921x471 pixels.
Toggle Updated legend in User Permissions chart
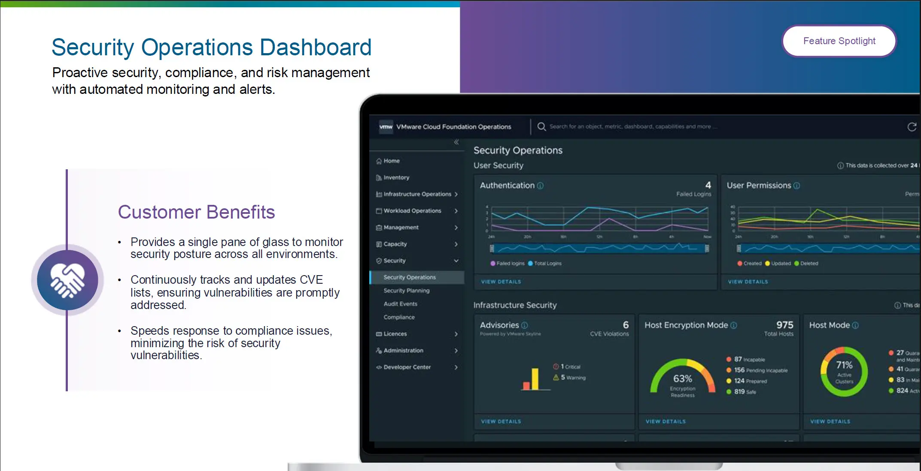778,264
